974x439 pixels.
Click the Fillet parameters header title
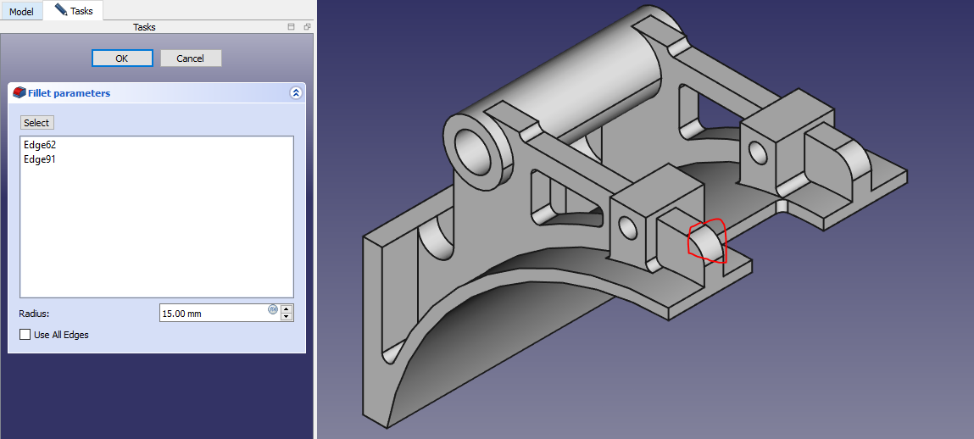pos(70,93)
